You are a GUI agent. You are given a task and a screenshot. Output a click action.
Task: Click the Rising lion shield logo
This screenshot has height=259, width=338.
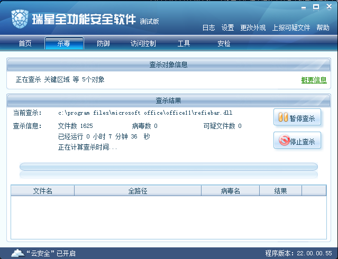[20, 18]
